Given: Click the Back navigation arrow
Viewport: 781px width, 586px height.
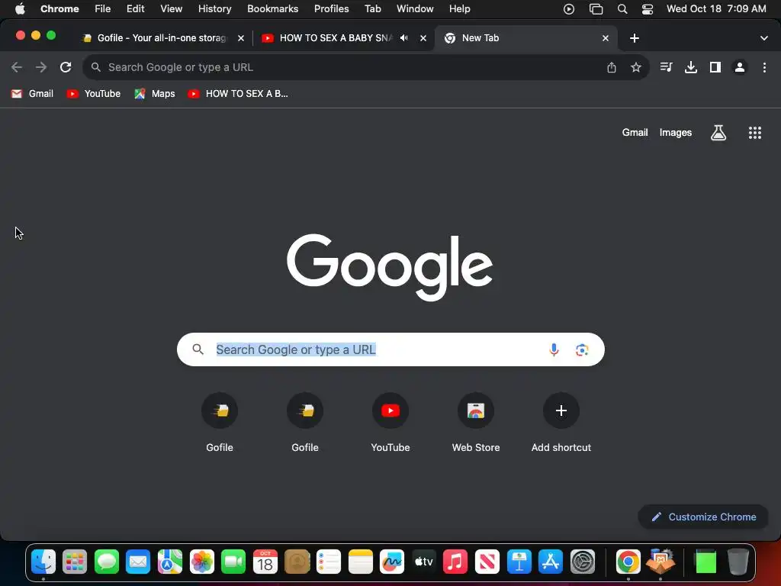Looking at the screenshot, I should 17,67.
